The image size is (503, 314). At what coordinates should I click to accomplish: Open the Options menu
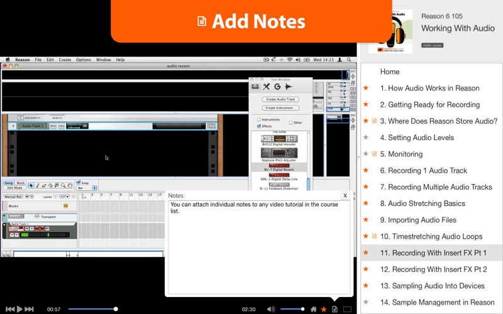tap(84, 60)
